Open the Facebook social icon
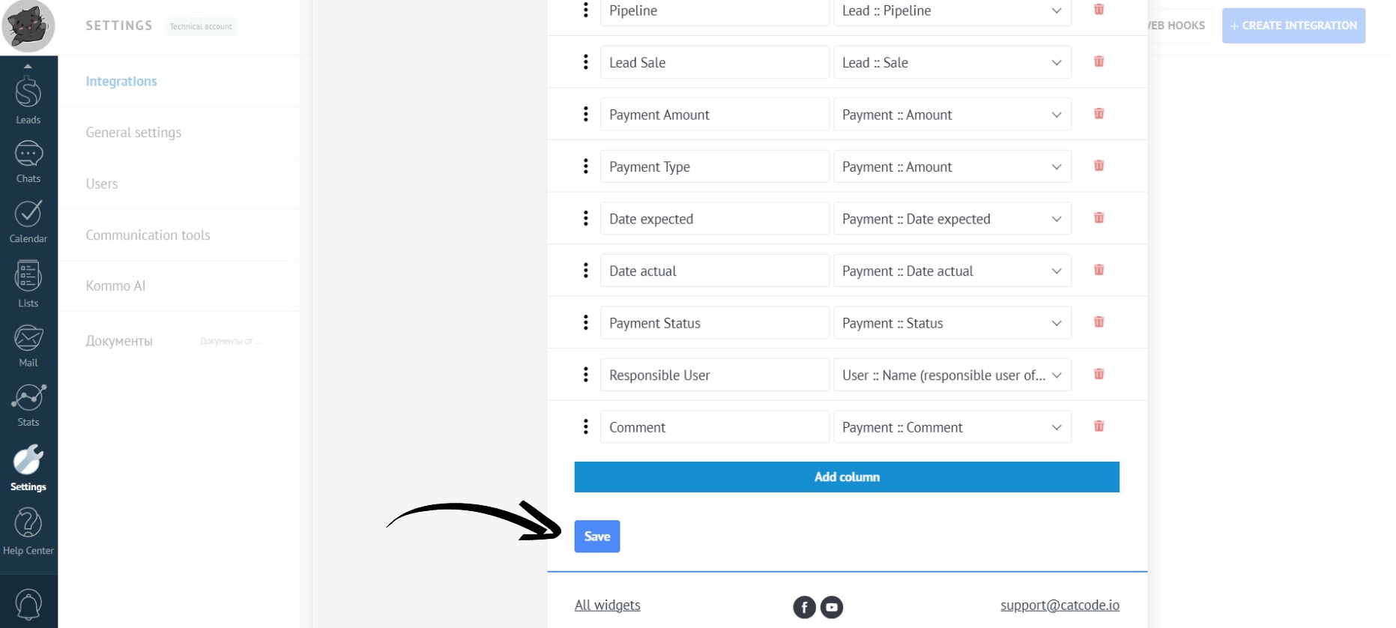This screenshot has height=628, width=1396. (804, 607)
